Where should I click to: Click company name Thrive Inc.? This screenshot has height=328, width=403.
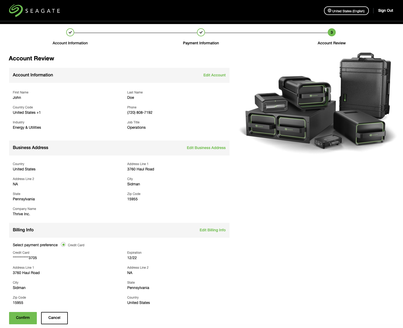[21, 214]
